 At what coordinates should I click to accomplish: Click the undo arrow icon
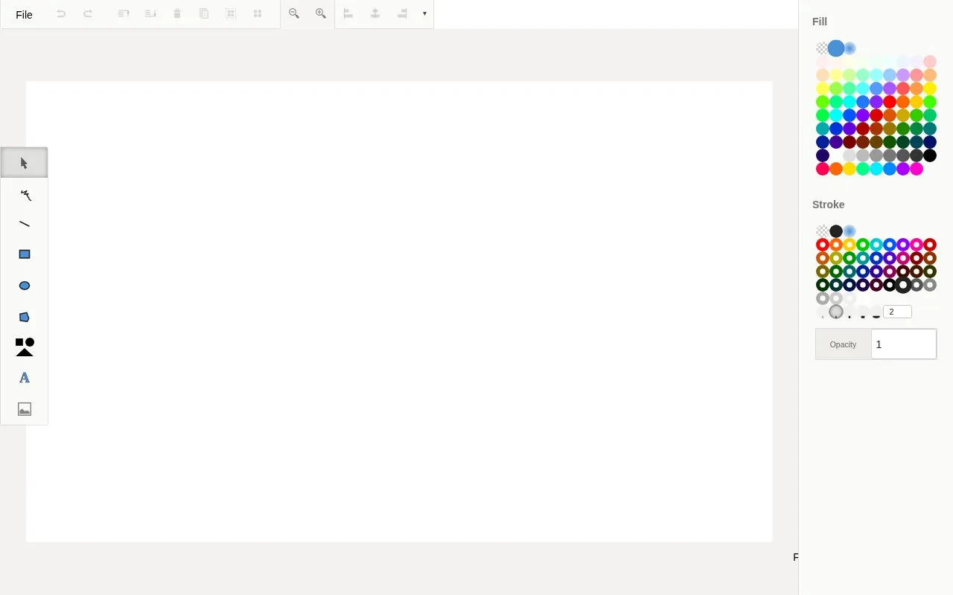pyautogui.click(x=61, y=13)
